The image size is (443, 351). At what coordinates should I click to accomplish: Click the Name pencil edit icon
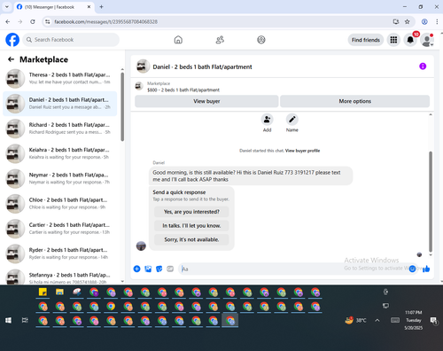tap(292, 120)
